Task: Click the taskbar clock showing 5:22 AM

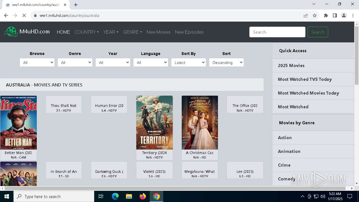Action: click(x=335, y=196)
